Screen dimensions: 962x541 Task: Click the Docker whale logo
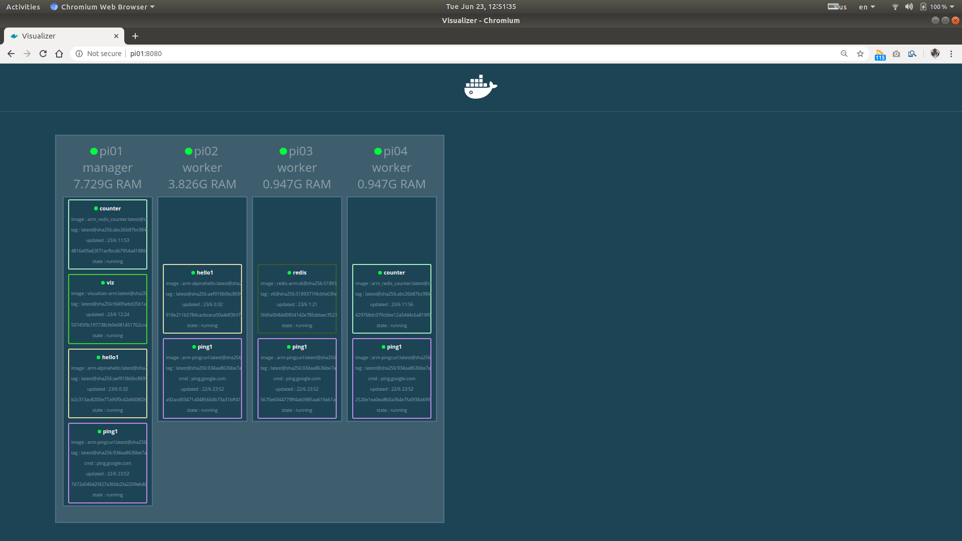[x=480, y=87]
